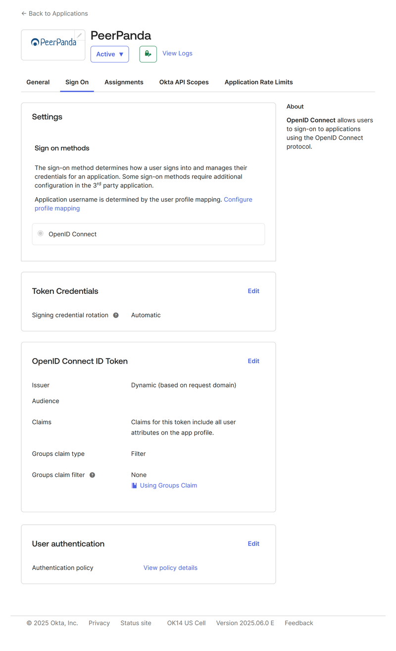This screenshot has width=396, height=651.
Task: Edit the Token Credentials section
Action: click(253, 291)
